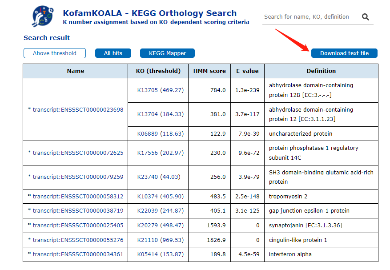Click the HMM score value 1593.9
Viewport: 390px width, 270px height.
(x=216, y=226)
